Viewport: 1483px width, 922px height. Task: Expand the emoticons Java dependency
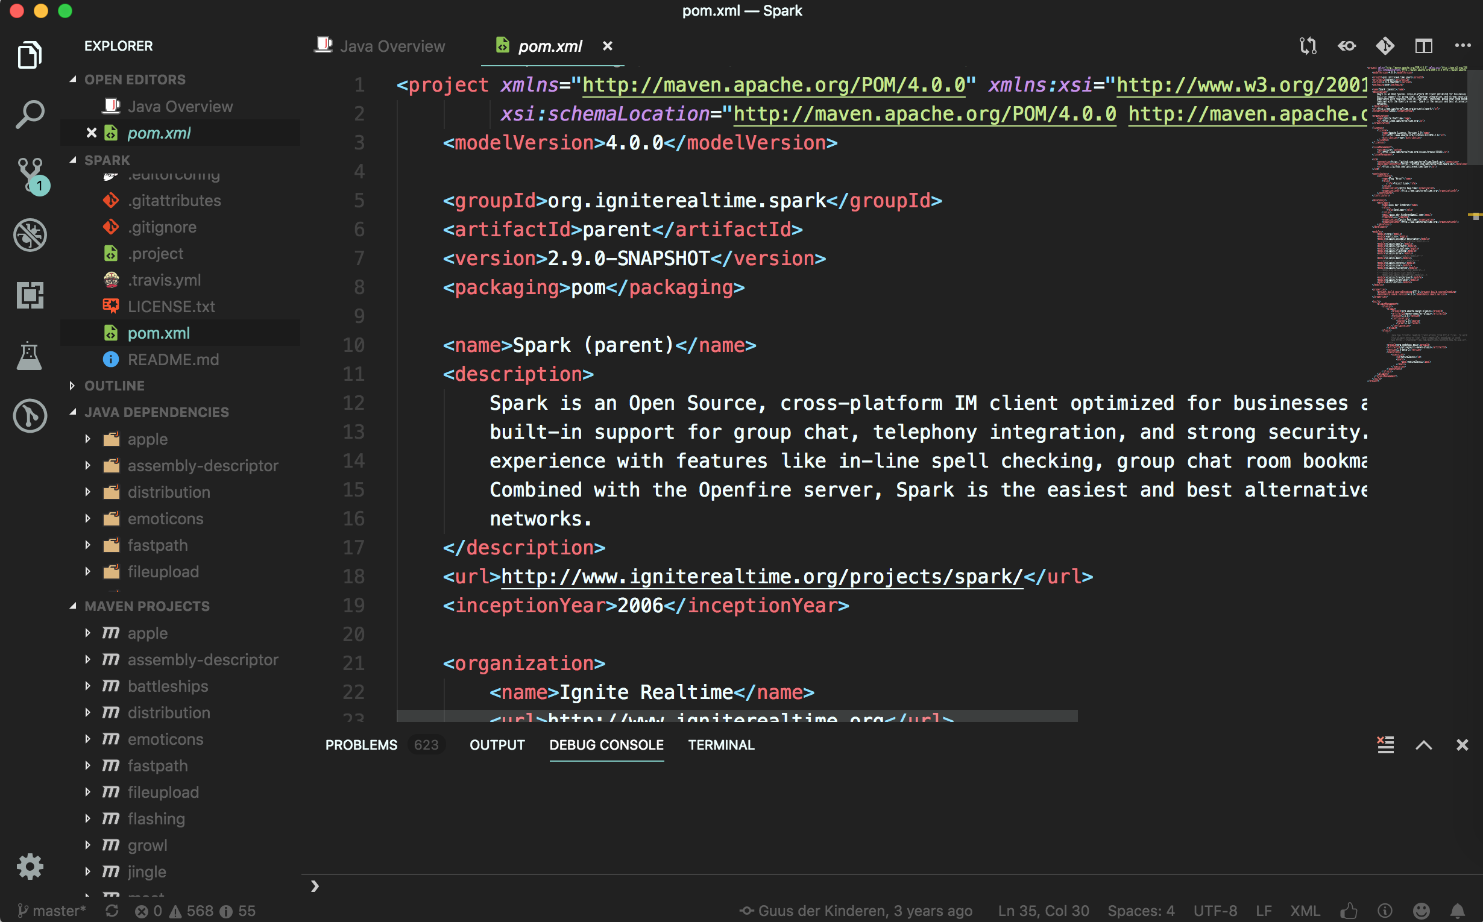(x=89, y=518)
